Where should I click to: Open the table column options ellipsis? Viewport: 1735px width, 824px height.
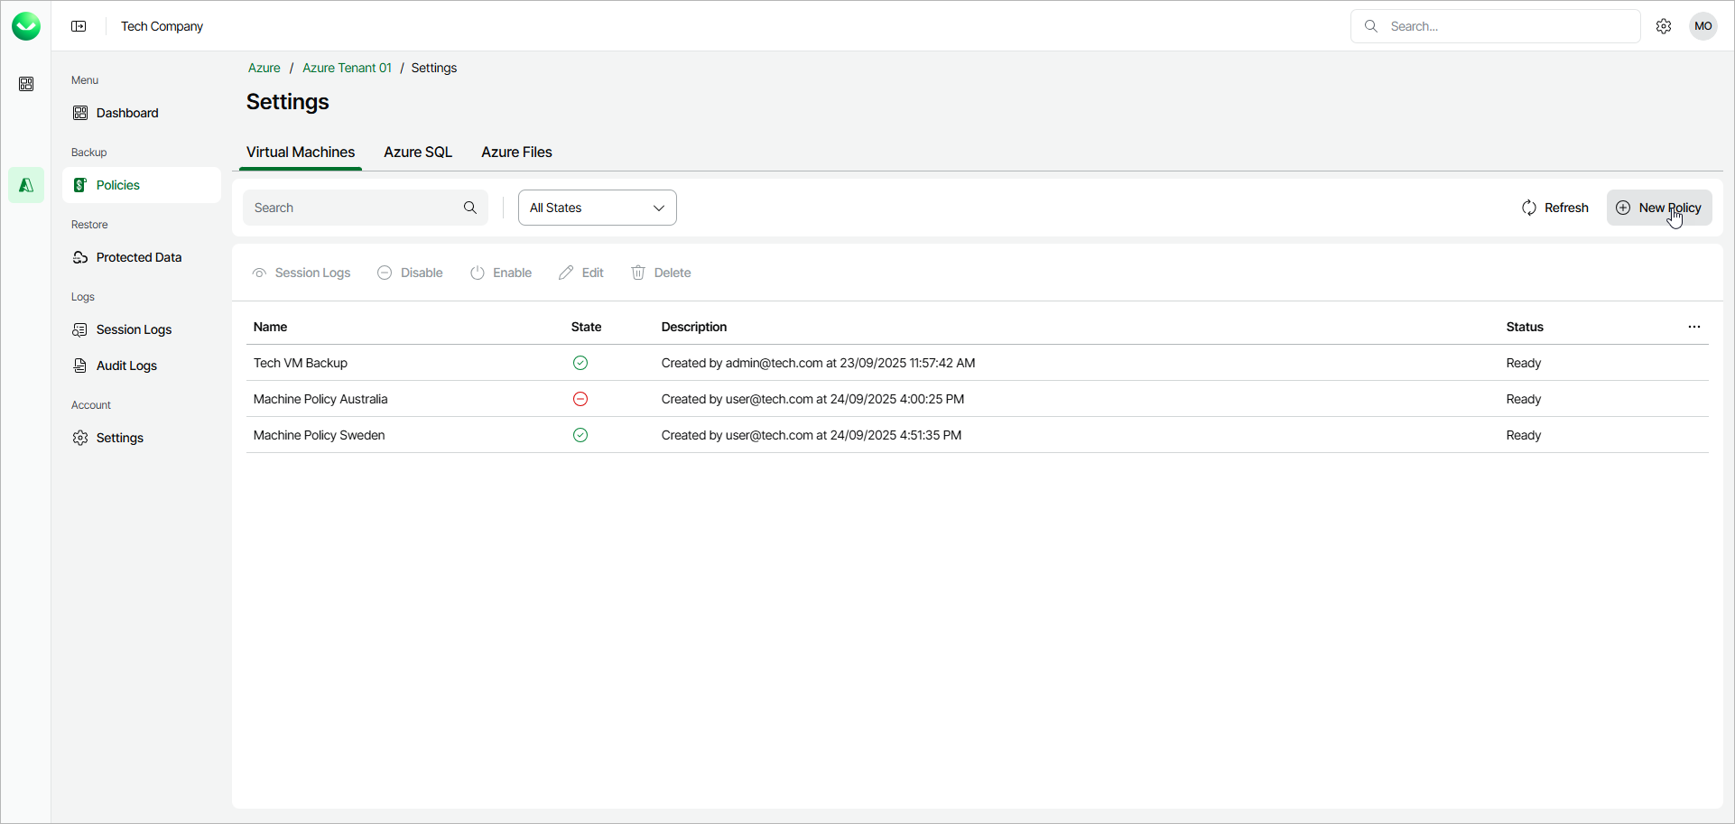point(1694,327)
